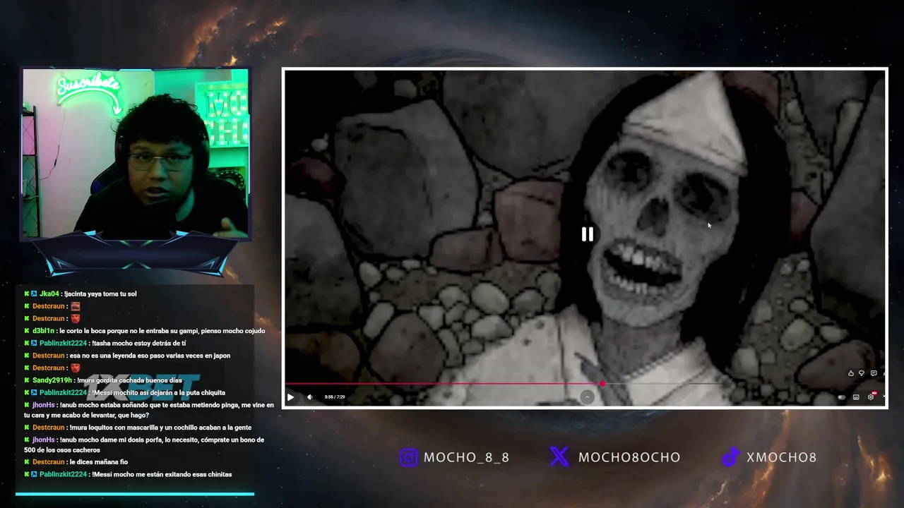Click the username Sandy2919h in chat
This screenshot has height=508, width=904.
pos(52,380)
